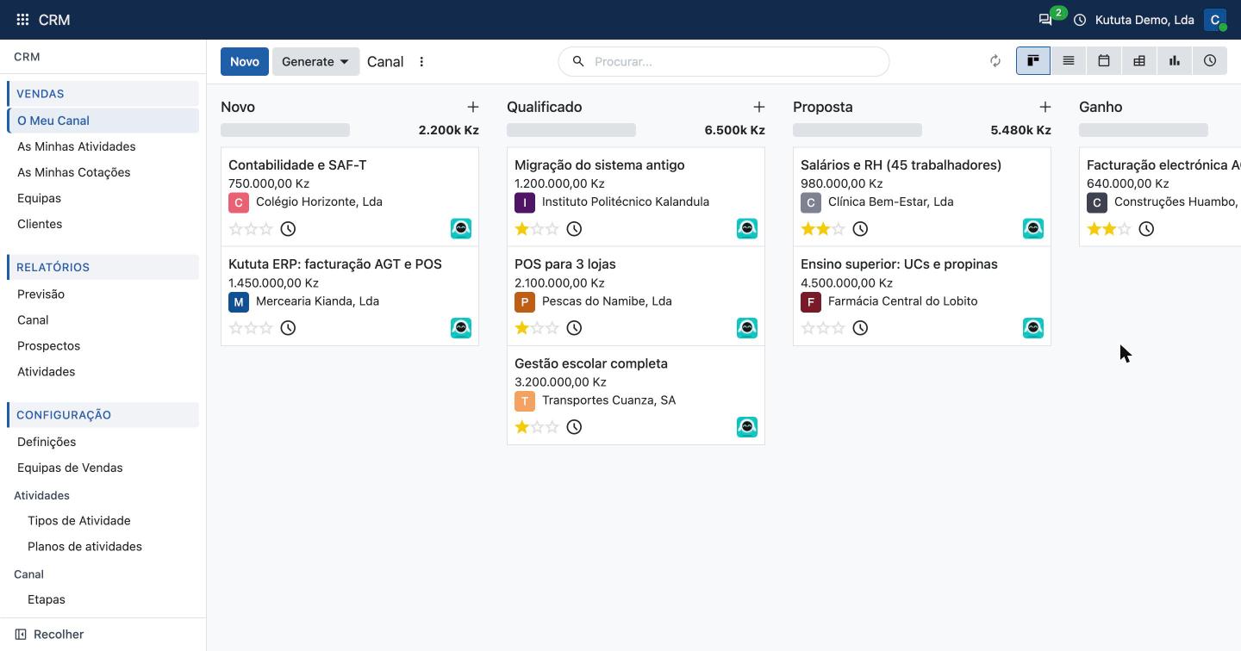
Task: Open the apps grid menu
Action: 22,20
